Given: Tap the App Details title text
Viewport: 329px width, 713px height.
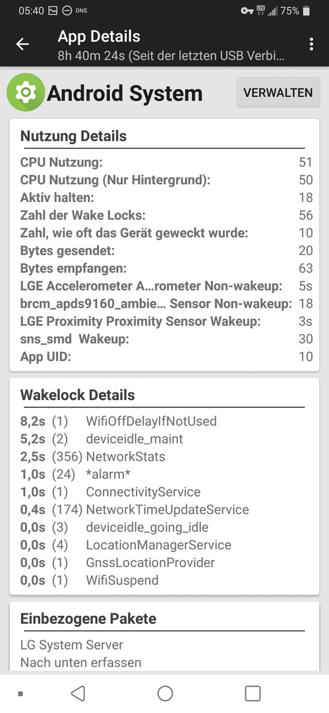Looking at the screenshot, I should point(99,36).
